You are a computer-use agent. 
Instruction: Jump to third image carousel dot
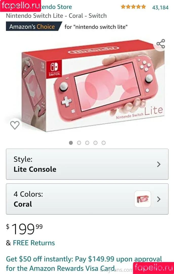(87, 143)
